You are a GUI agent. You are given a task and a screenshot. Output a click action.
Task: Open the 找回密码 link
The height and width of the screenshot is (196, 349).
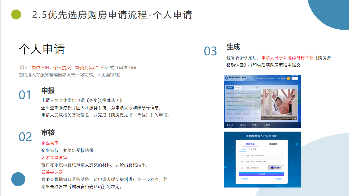[x=279, y=179]
